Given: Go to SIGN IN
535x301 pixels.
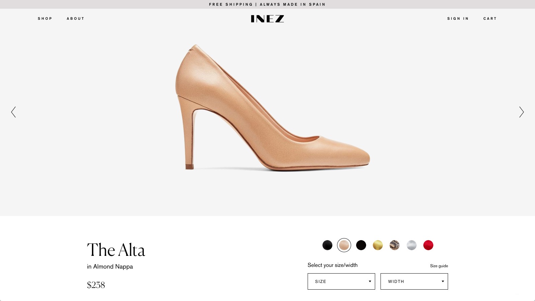Looking at the screenshot, I should tap(458, 18).
